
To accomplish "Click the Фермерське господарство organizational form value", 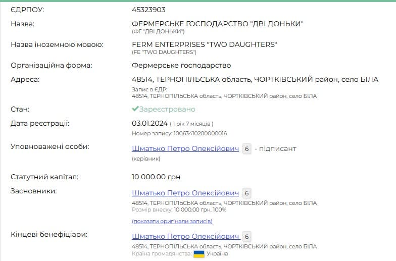I will pyautogui.click(x=181, y=66).
